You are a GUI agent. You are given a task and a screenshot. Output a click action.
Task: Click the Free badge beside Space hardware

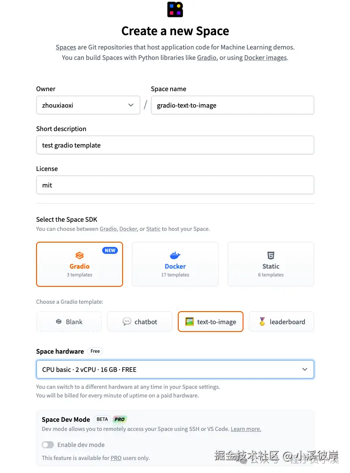pyautogui.click(x=95, y=351)
